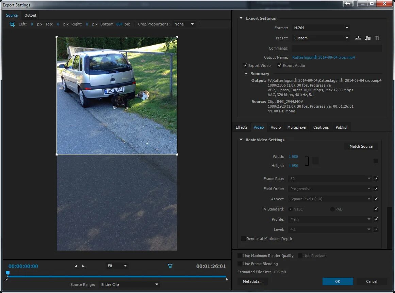Click the Set In Point triangle
Screen dimensions: 395x293
[x=76, y=266]
